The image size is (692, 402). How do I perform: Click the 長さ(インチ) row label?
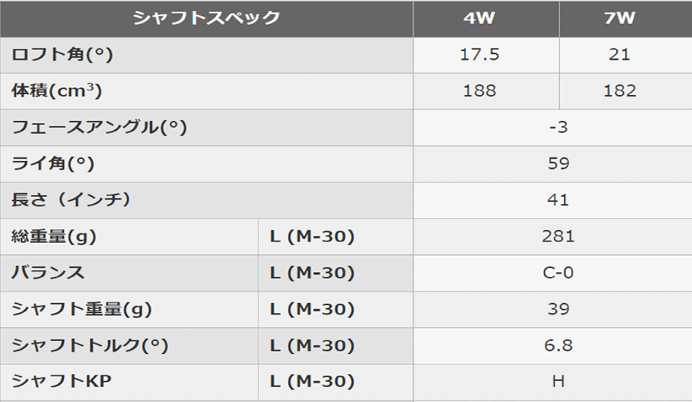(71, 200)
